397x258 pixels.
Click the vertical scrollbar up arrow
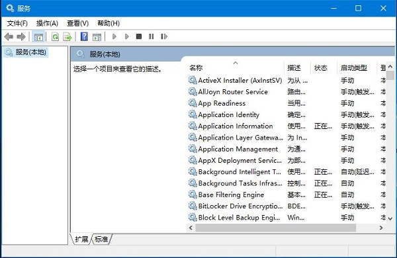(x=390, y=66)
